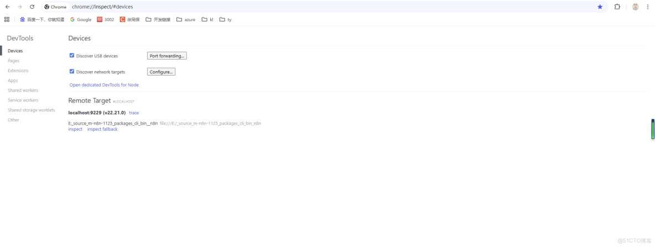The image size is (655, 247).
Task: Click the trace link
Action: [x=134, y=113]
